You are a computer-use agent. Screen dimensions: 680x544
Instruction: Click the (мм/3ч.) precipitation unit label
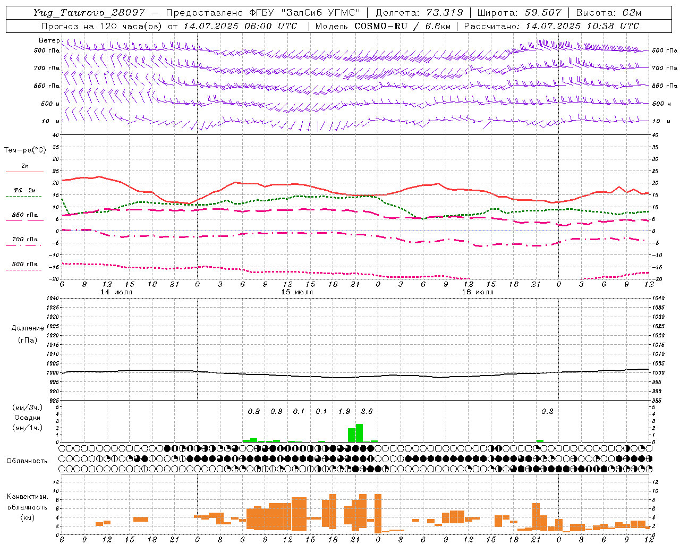28,407
